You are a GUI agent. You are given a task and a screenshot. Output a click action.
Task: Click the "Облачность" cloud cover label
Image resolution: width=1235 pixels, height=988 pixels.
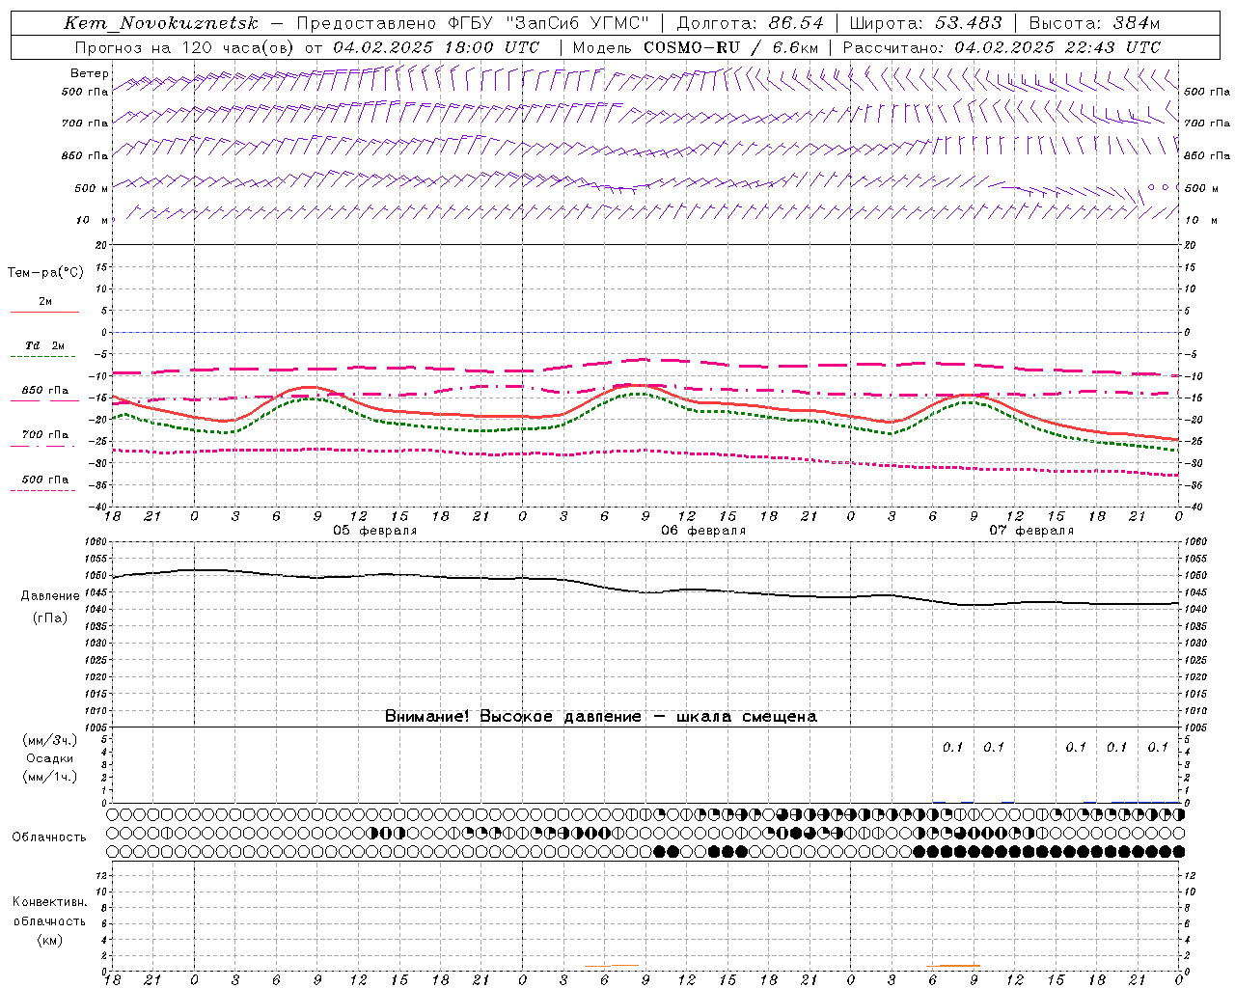49,837
